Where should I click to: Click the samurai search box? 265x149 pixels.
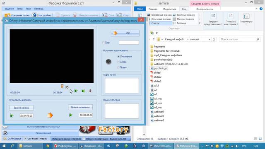(x=240, y=39)
